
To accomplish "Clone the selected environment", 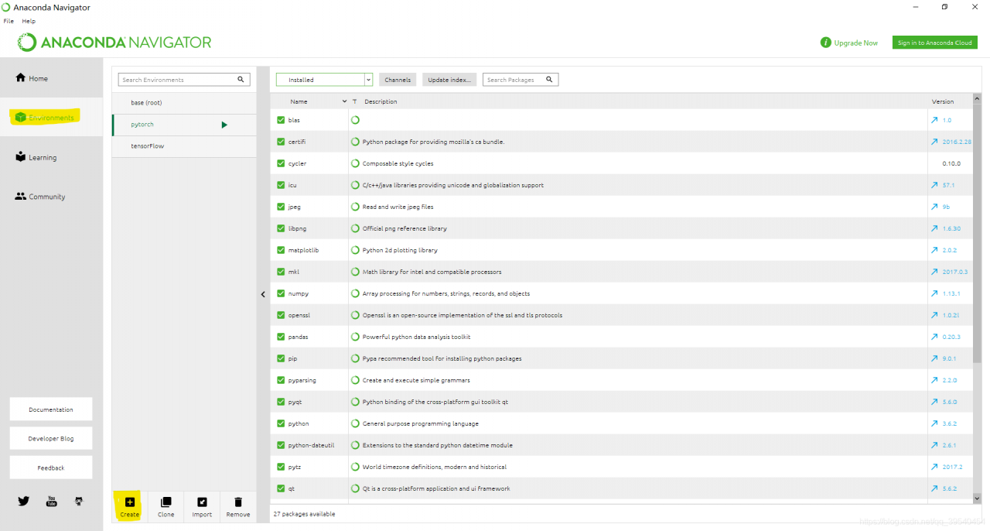I will (x=166, y=507).
